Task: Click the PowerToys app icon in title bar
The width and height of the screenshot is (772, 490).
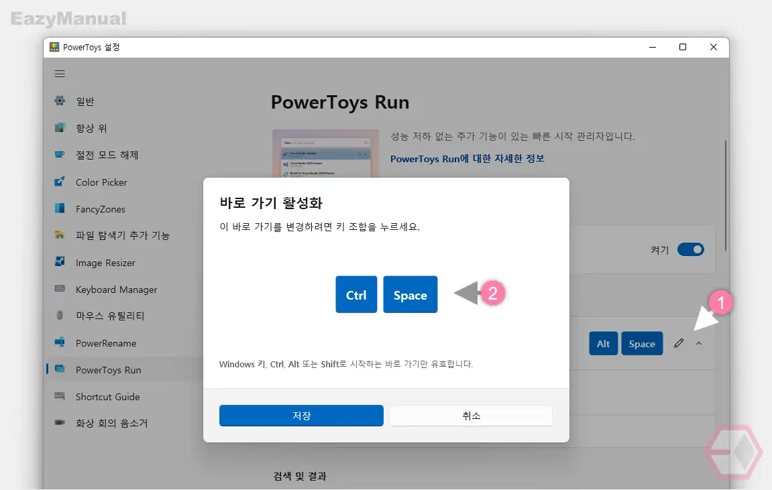Action: coord(54,47)
